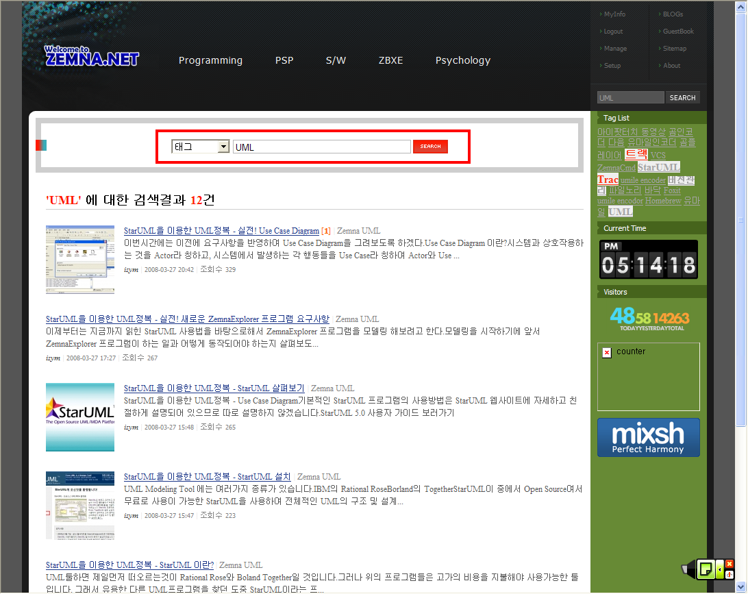Click the sidebar SEARCH button
This screenshot has height=594, width=748.
click(x=683, y=98)
